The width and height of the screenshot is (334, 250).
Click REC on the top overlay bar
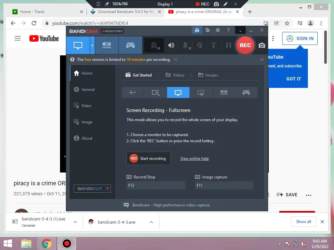point(202,4)
